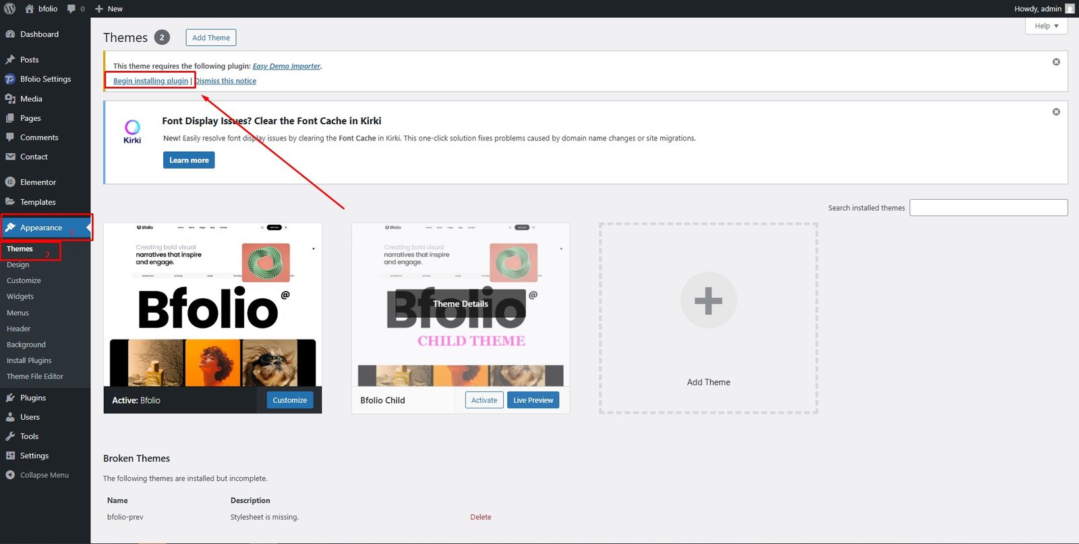Expand the Help dropdown tab
This screenshot has width=1079, height=544.
[x=1047, y=26]
